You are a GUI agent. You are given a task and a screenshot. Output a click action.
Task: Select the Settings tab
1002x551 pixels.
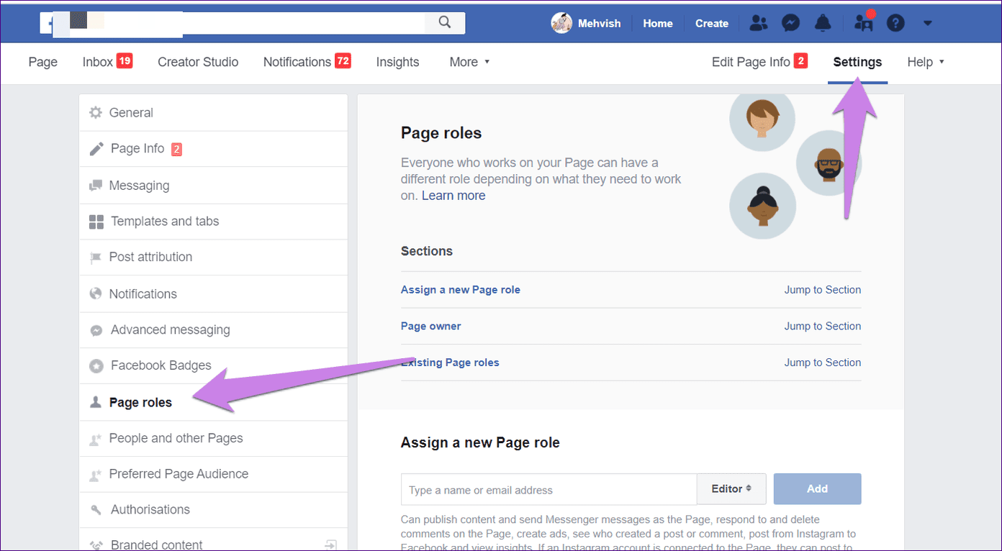click(857, 62)
